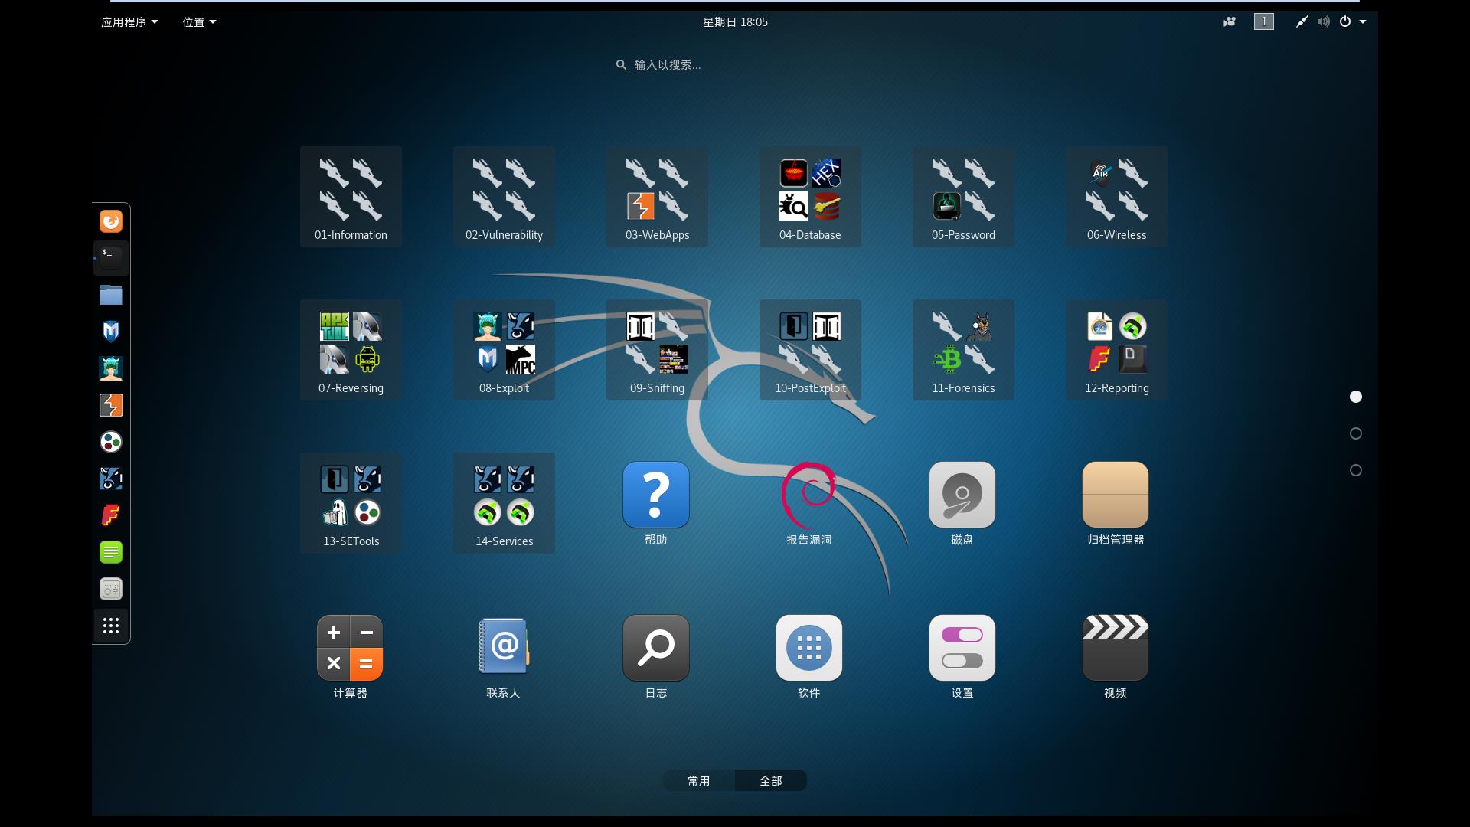1470x827 pixels.
Task: Click the 输入以搜索 search field
Action: point(735,65)
